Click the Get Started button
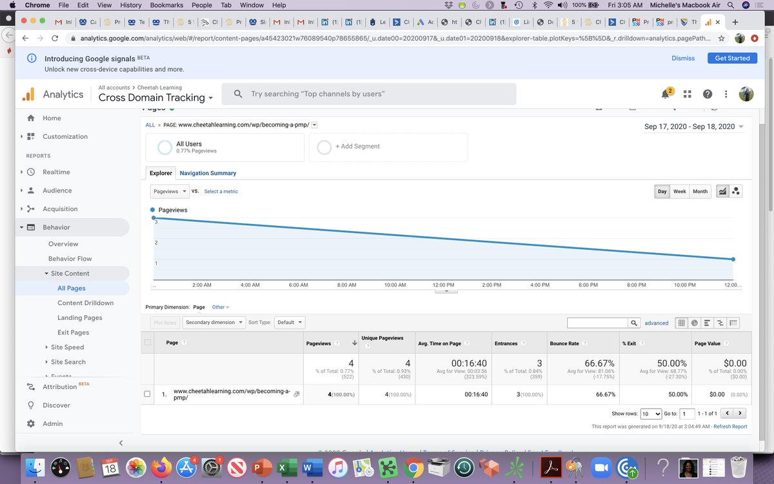Viewport: 774px width, 484px height. 733,58
